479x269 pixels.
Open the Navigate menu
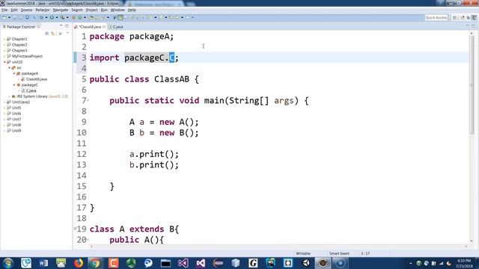tap(61, 10)
